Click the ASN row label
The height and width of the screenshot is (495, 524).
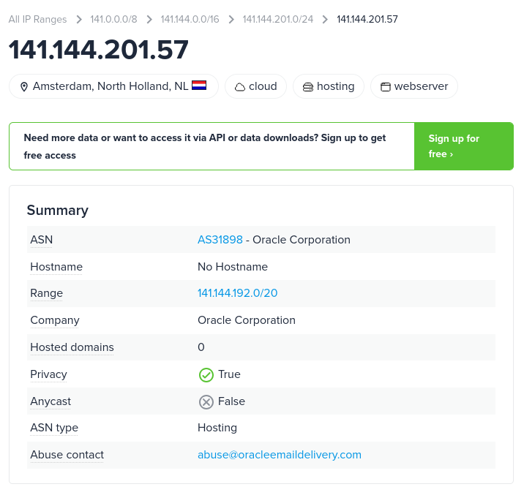(x=42, y=240)
